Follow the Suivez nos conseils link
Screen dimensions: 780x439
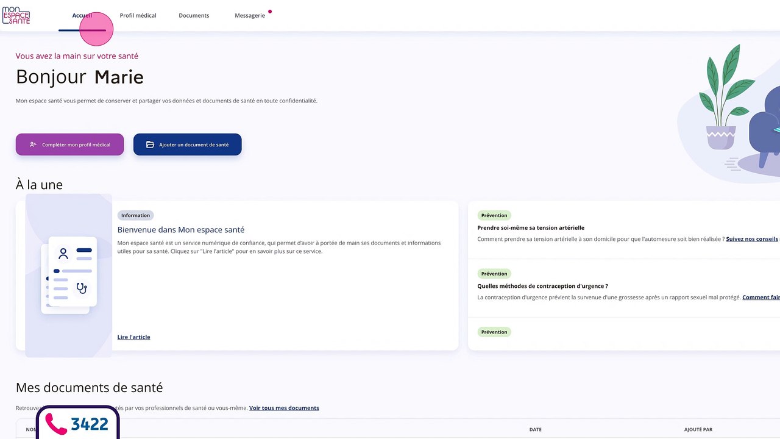click(x=752, y=239)
